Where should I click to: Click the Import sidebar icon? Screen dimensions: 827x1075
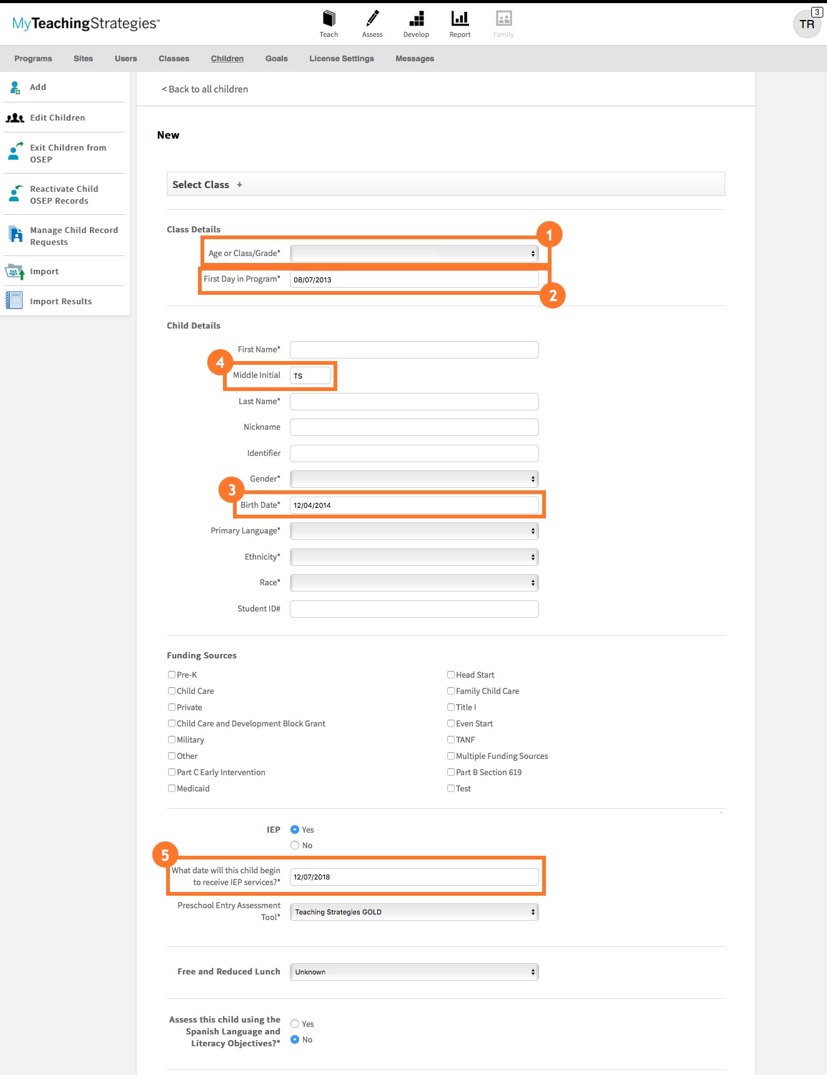(15, 272)
